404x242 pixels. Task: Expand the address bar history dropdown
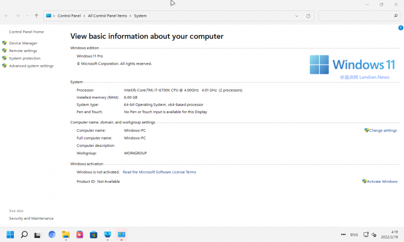tap(297, 16)
